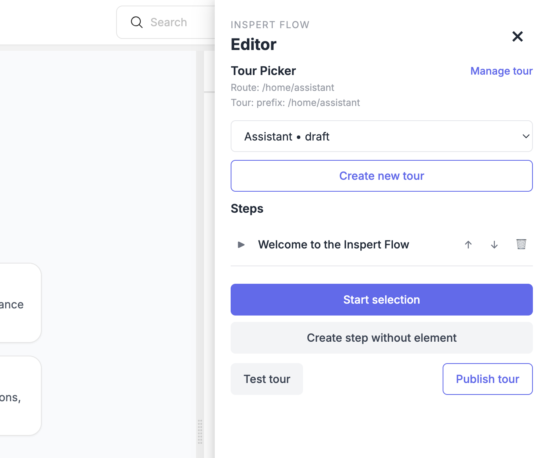
Task: Open the Assistant draft tour dropdown
Action: tap(381, 136)
